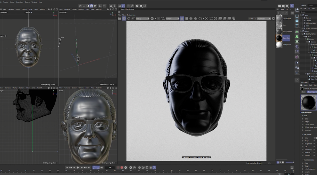Click the clapperboard render icon in RenderView

[120, 19]
